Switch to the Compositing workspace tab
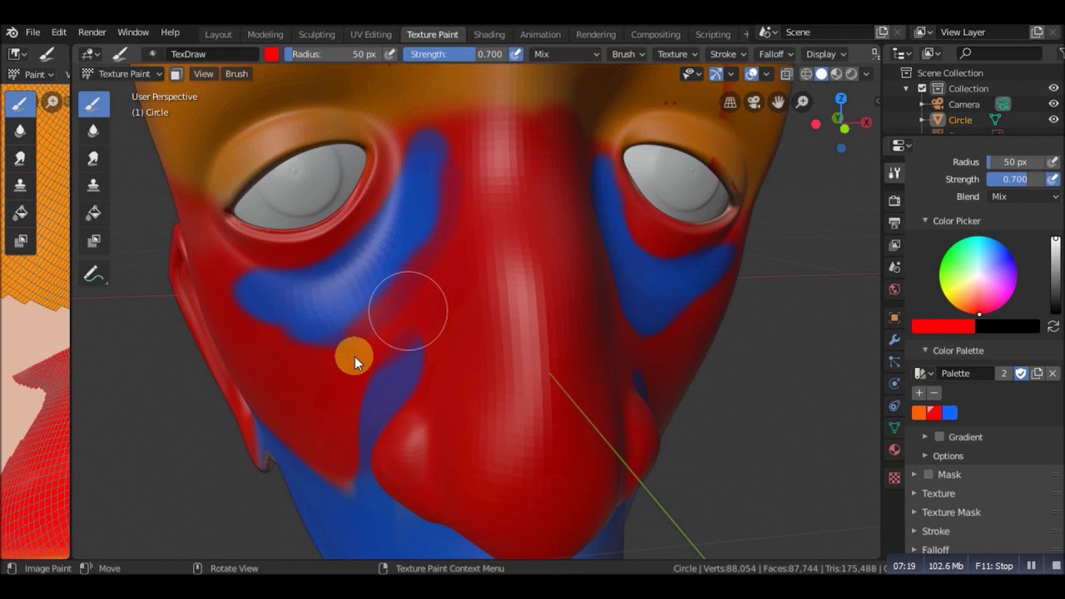 click(655, 34)
